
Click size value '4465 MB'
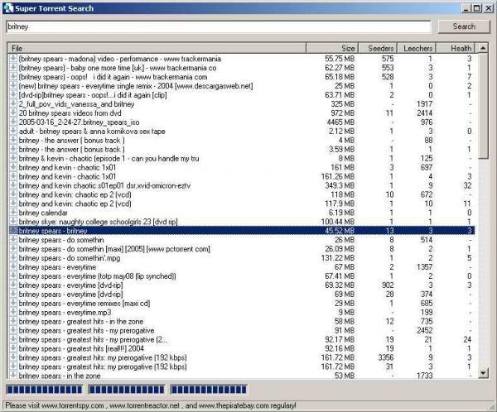click(x=340, y=122)
